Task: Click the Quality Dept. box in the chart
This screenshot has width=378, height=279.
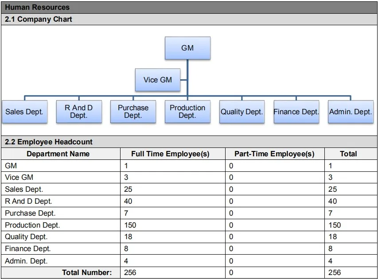Action: (x=242, y=112)
